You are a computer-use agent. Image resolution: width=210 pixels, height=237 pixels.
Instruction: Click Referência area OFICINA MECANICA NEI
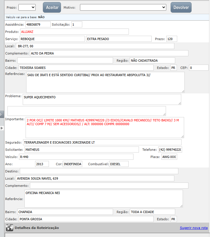[104, 199]
